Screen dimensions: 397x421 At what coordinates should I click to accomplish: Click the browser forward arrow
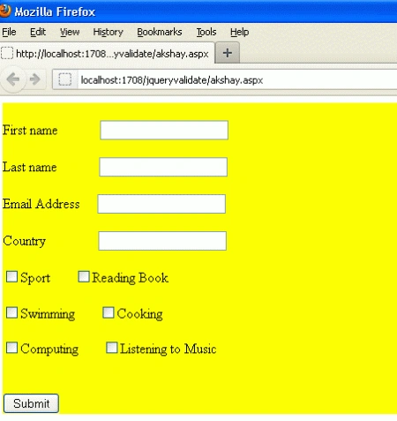pos(35,79)
